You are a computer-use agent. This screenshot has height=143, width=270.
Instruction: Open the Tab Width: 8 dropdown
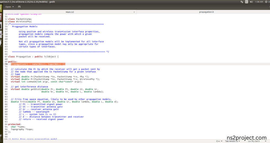pyautogui.click(x=233, y=141)
